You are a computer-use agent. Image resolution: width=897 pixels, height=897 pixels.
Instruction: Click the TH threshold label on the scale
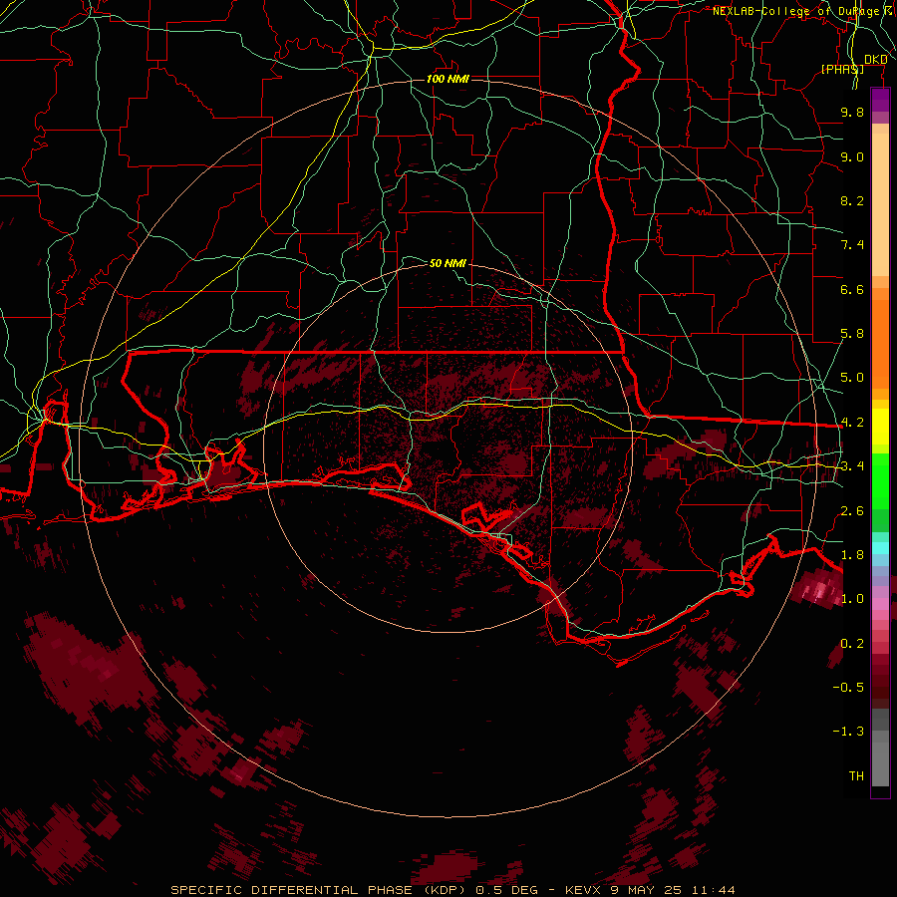(x=856, y=776)
